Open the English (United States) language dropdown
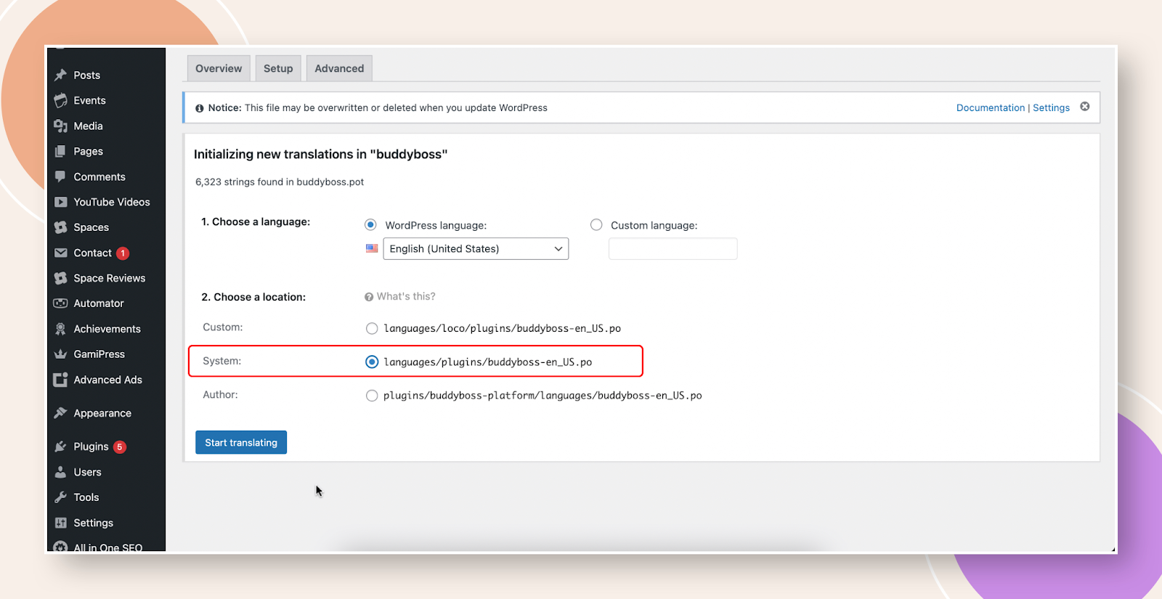Screen dimensions: 1162x599 click(476, 248)
